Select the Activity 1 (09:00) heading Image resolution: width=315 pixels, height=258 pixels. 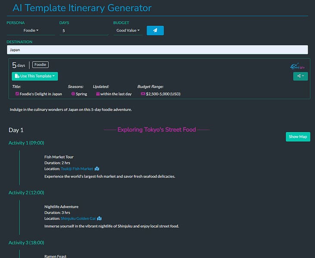[x=26, y=143]
